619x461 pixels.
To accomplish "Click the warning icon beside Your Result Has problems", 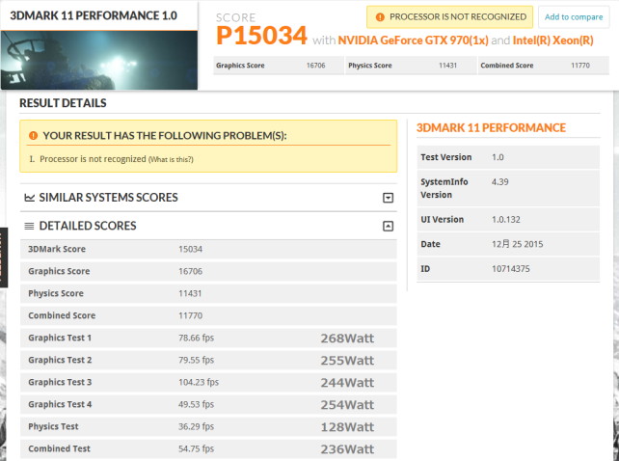I will coord(33,135).
